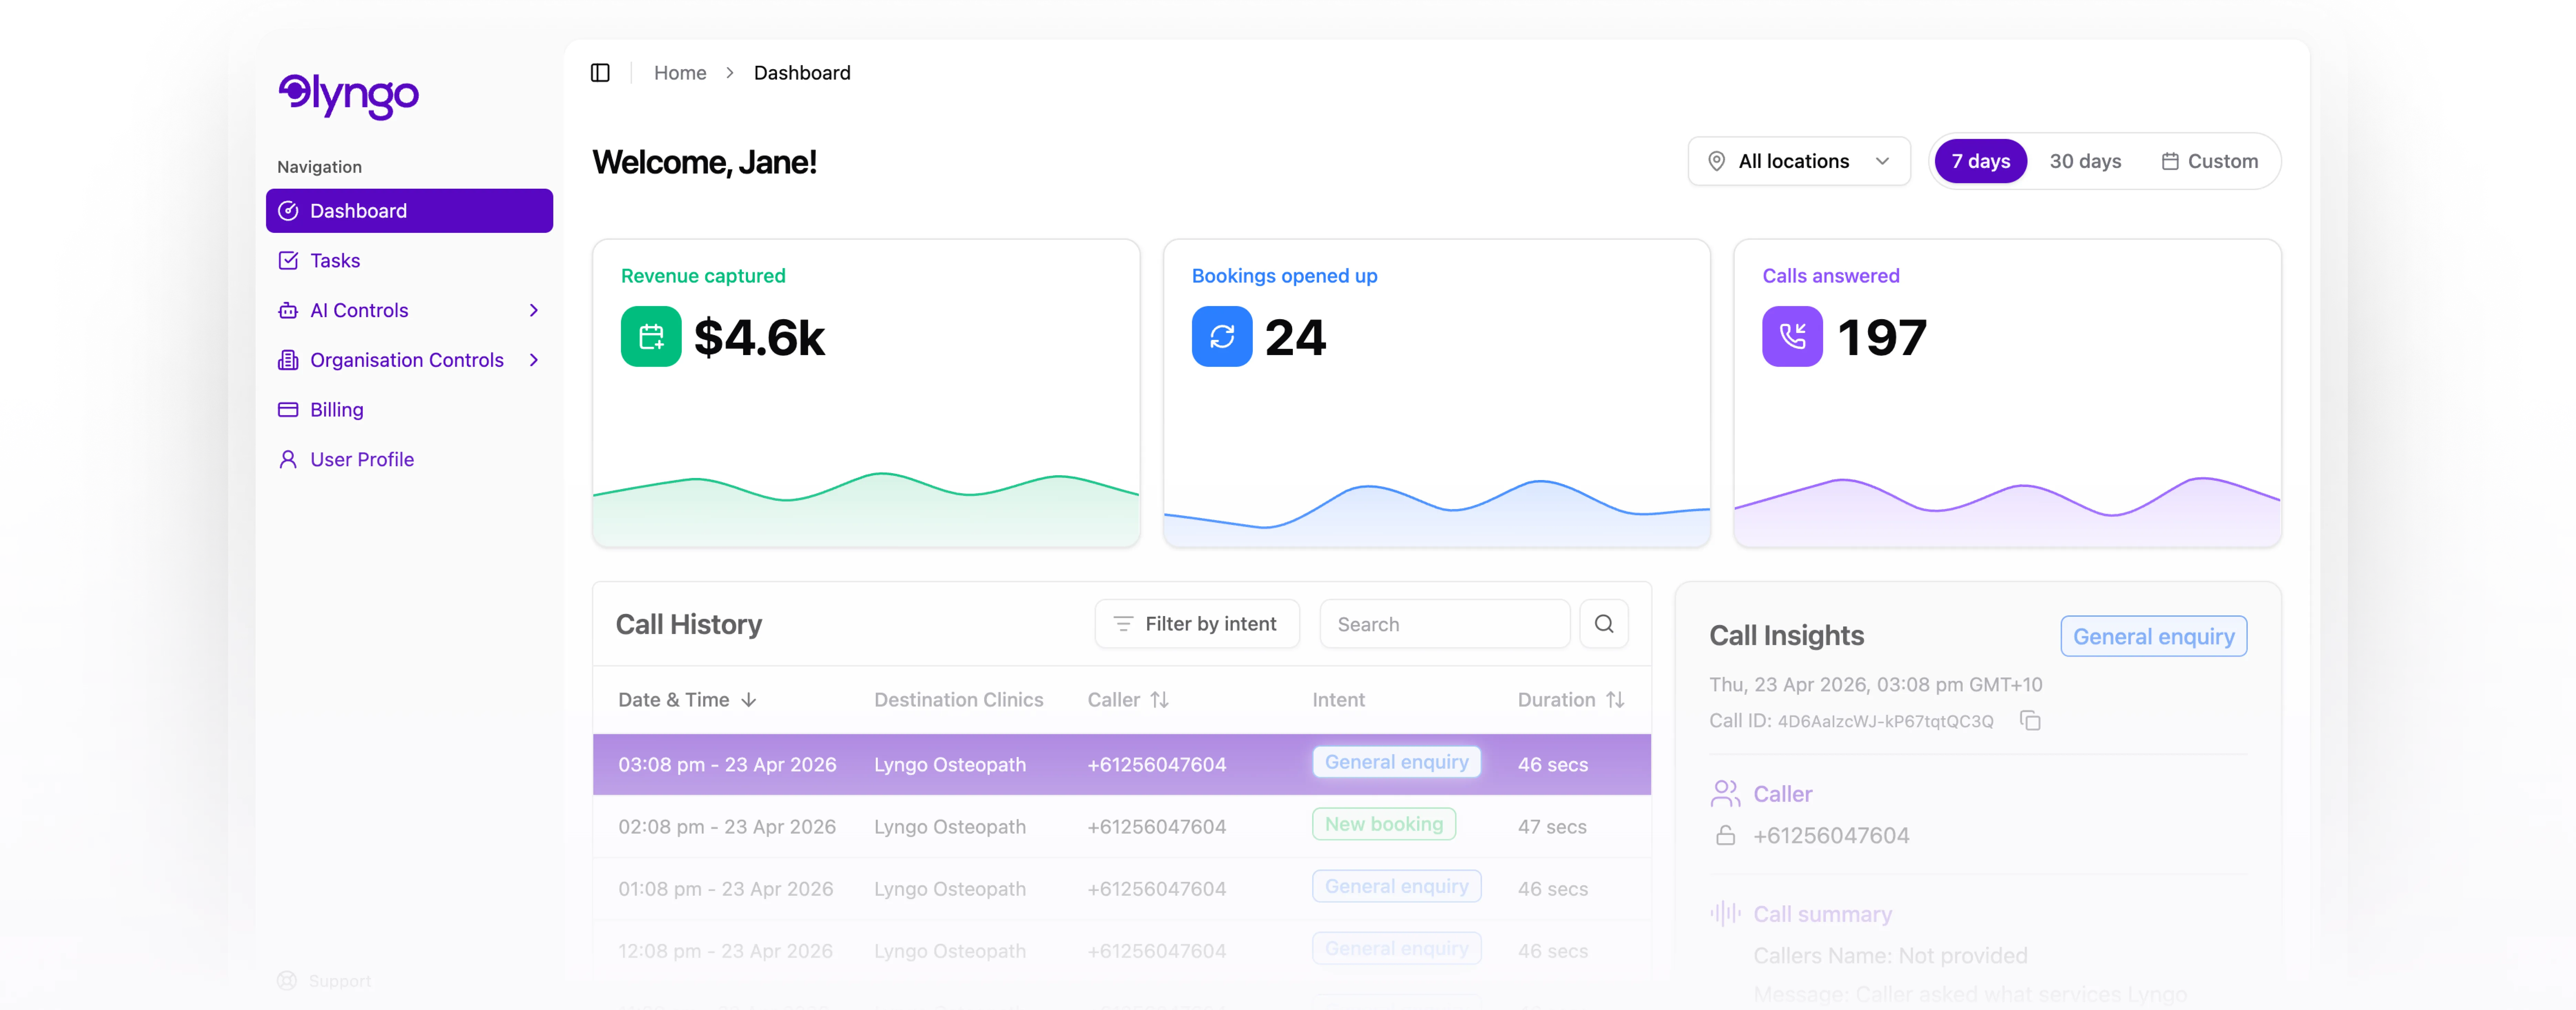Open User Profile in the navigation
The image size is (2576, 1010).
pos(409,460)
